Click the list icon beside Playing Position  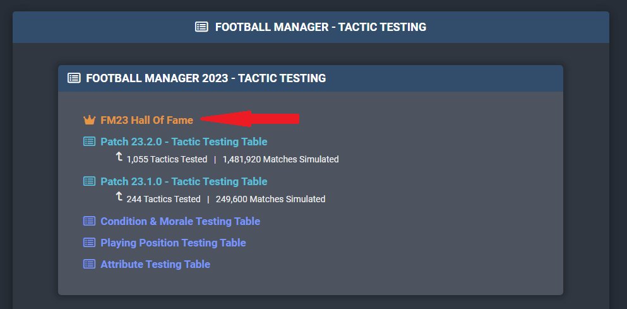tap(89, 243)
